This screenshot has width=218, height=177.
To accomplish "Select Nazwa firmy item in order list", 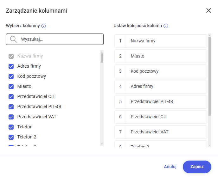I will (x=161, y=41).
